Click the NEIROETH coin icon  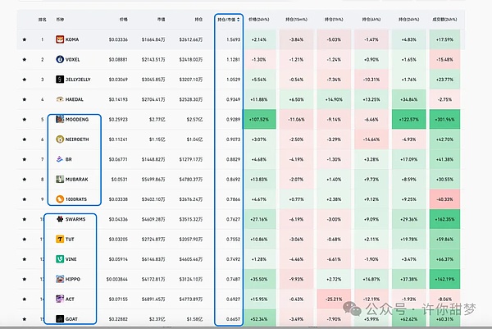pyautogui.click(x=60, y=139)
